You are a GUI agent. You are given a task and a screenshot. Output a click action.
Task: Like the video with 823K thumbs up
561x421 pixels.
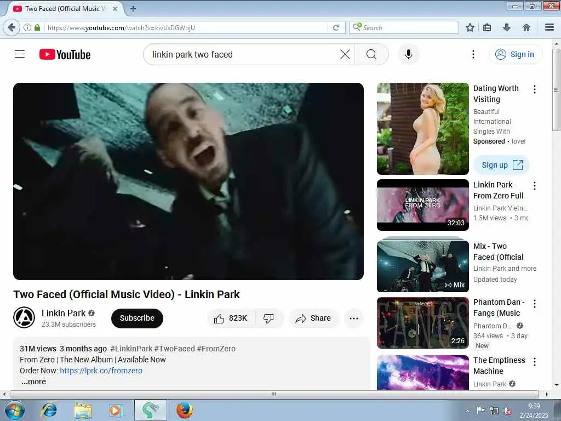pos(231,318)
